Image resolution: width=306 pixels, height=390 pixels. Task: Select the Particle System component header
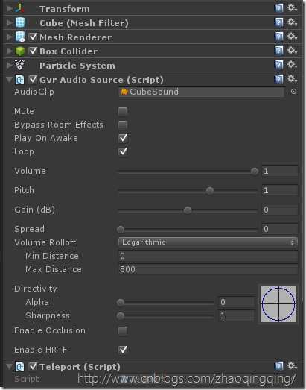pyautogui.click(x=77, y=66)
